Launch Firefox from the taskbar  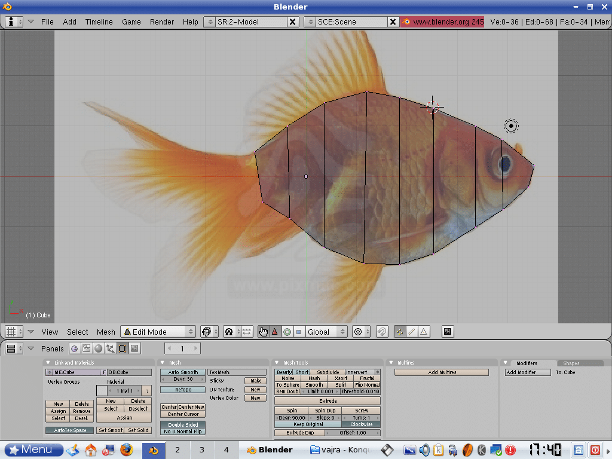(126, 449)
